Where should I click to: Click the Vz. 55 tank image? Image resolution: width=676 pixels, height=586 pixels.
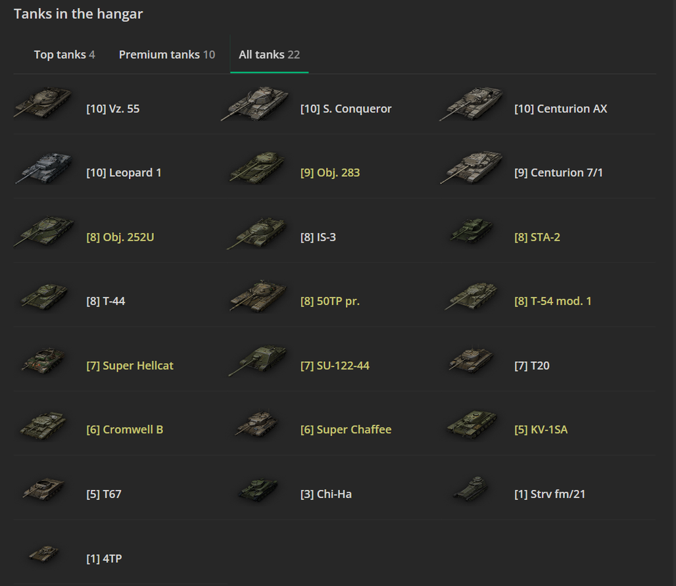[x=43, y=103]
